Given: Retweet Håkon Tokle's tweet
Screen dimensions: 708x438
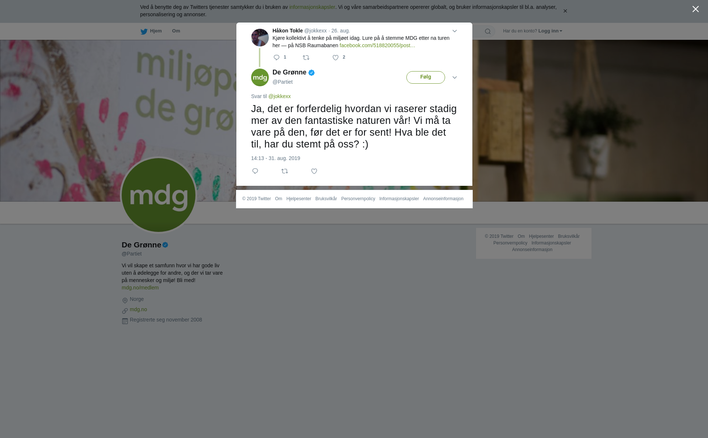Looking at the screenshot, I should (x=306, y=58).
